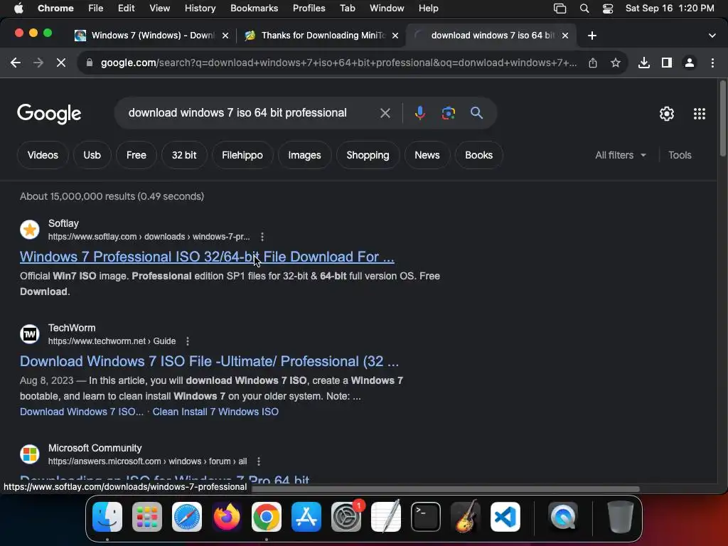728x546 pixels.
Task: Filter results by News
Action: pyautogui.click(x=427, y=155)
